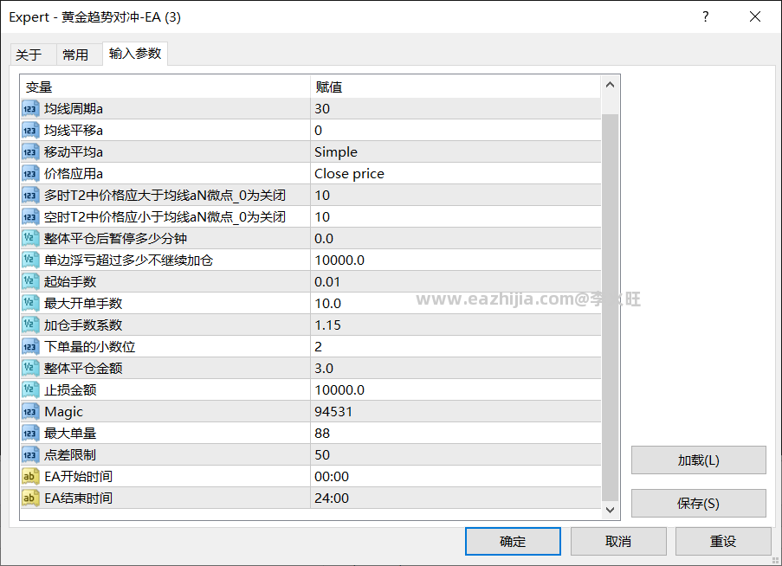Open the Close price value for 价格应用a
782x566 pixels.
(456, 173)
